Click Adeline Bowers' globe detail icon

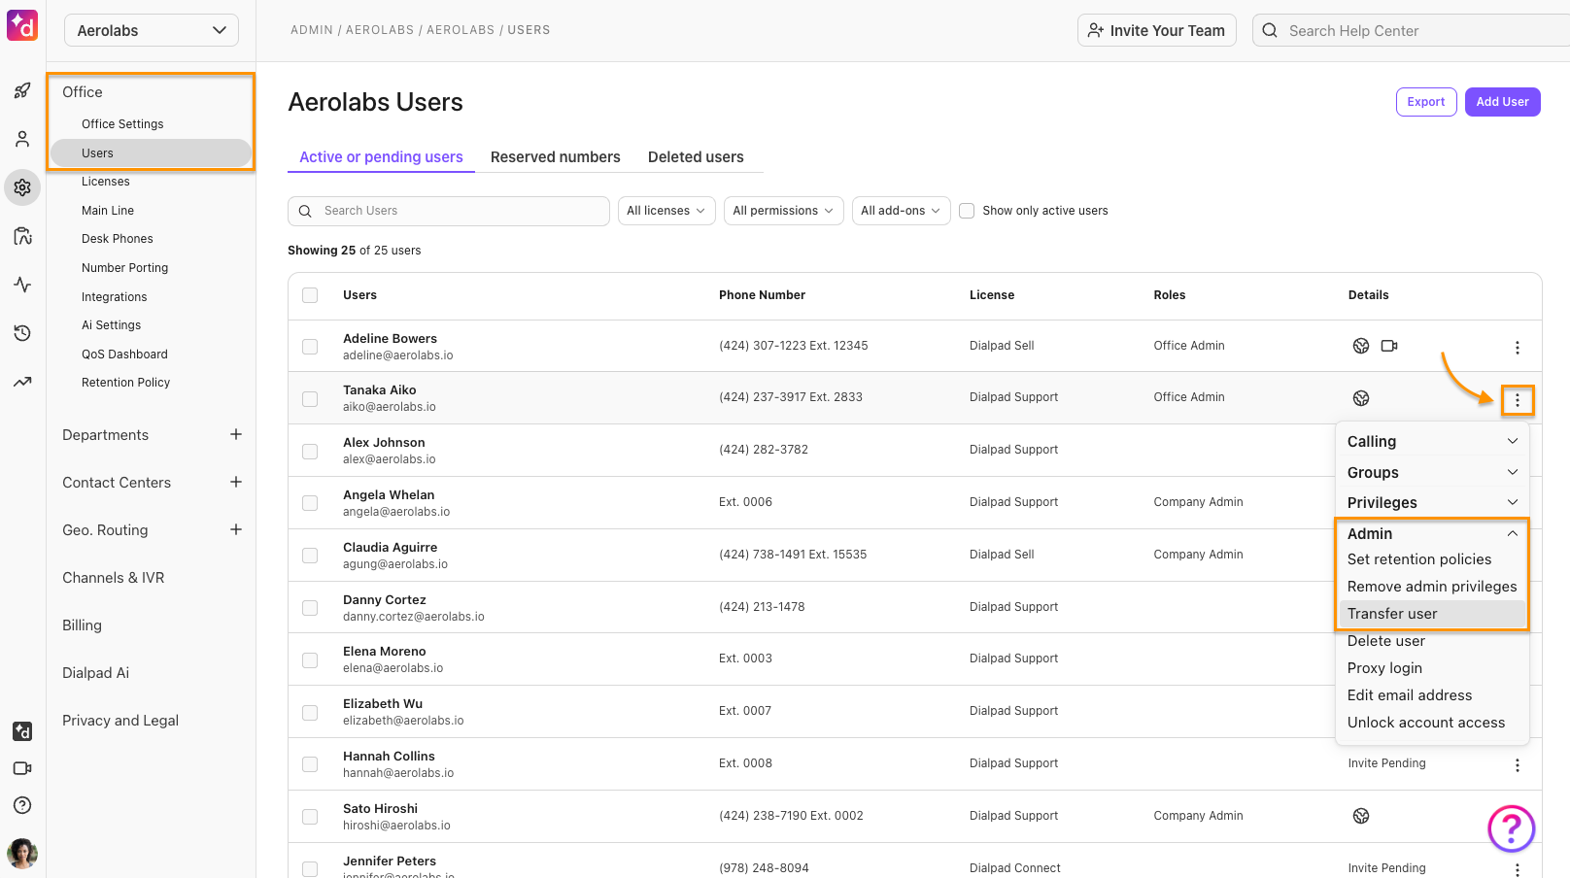(x=1361, y=346)
